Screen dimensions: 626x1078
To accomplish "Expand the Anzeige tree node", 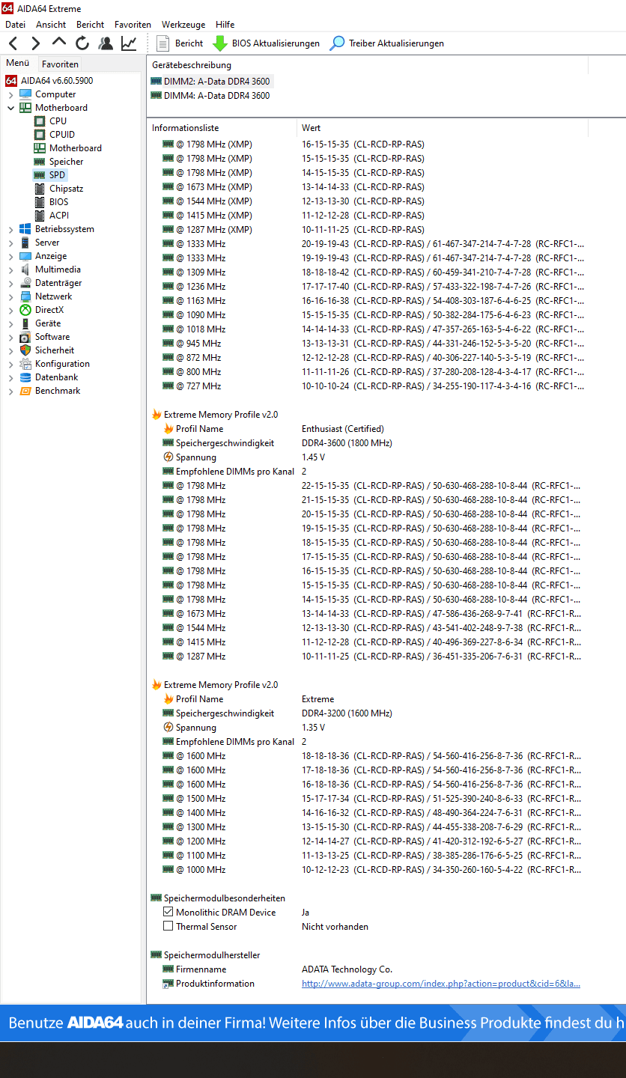I will coord(10,256).
